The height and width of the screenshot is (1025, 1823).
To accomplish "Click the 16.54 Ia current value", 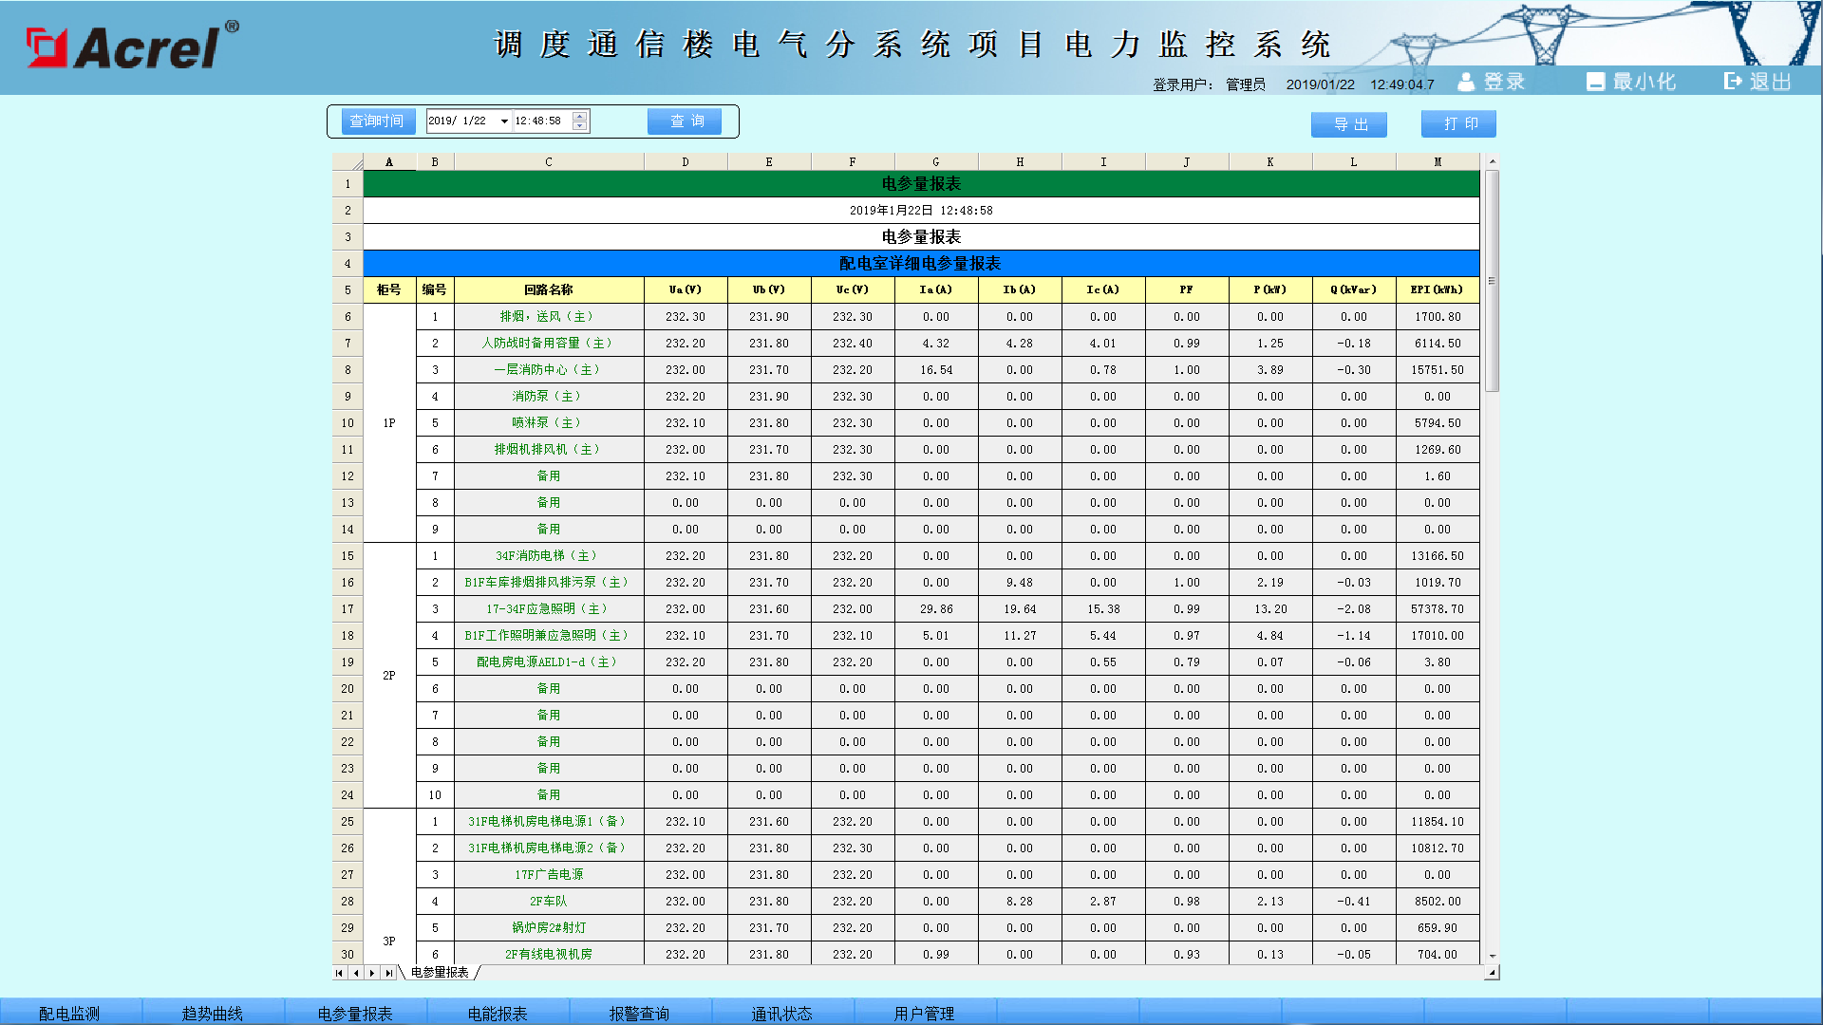I will click(936, 370).
